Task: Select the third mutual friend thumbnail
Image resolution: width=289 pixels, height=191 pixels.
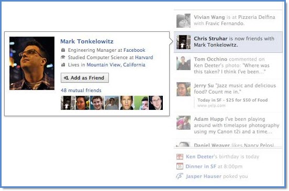Action: [97, 103]
